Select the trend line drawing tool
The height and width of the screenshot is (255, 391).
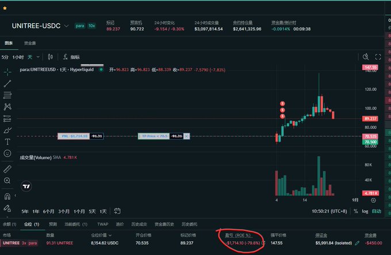click(7, 83)
